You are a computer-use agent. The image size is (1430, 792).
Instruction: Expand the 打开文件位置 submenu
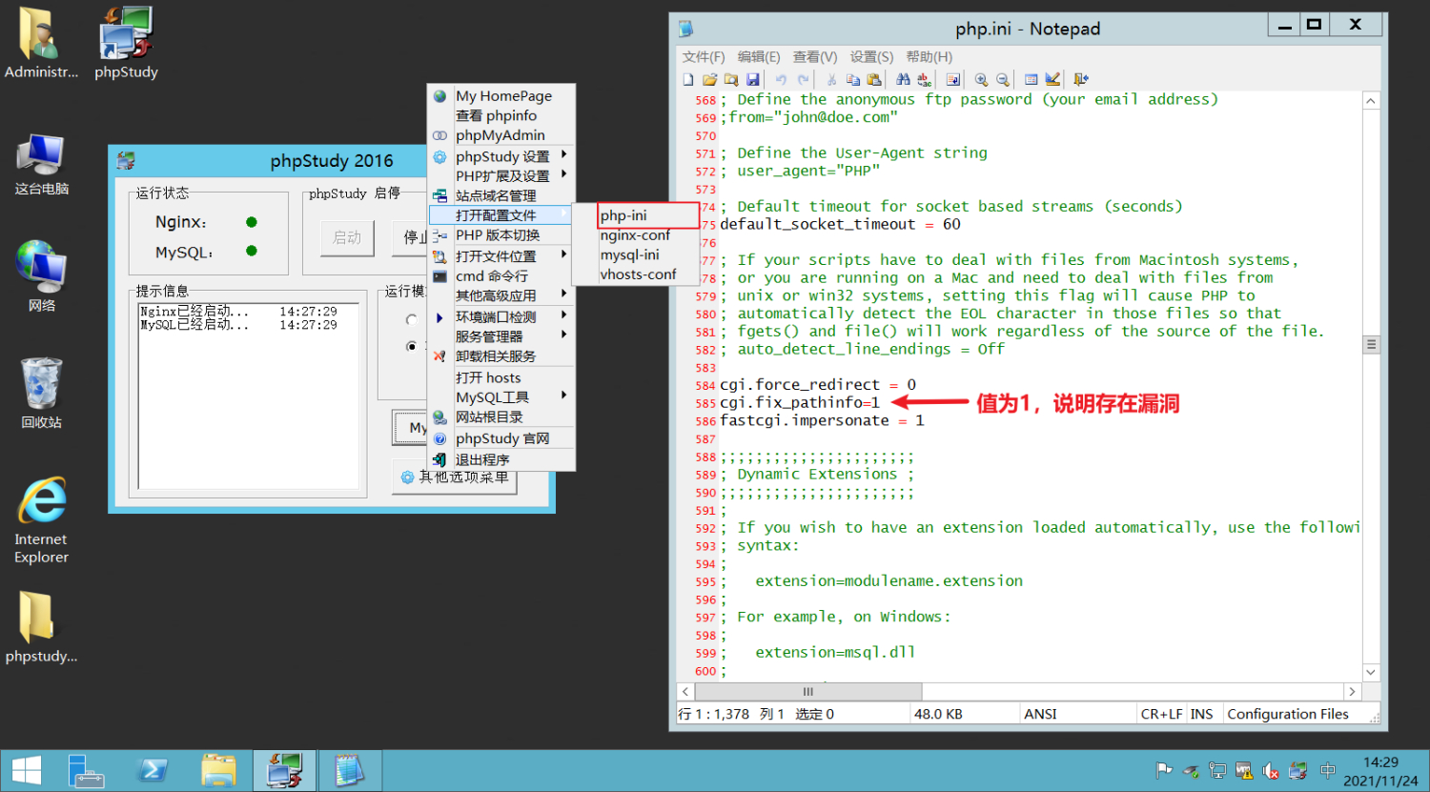tap(501, 255)
